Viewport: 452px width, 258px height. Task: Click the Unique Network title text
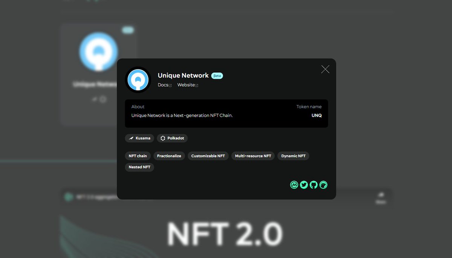click(x=183, y=76)
